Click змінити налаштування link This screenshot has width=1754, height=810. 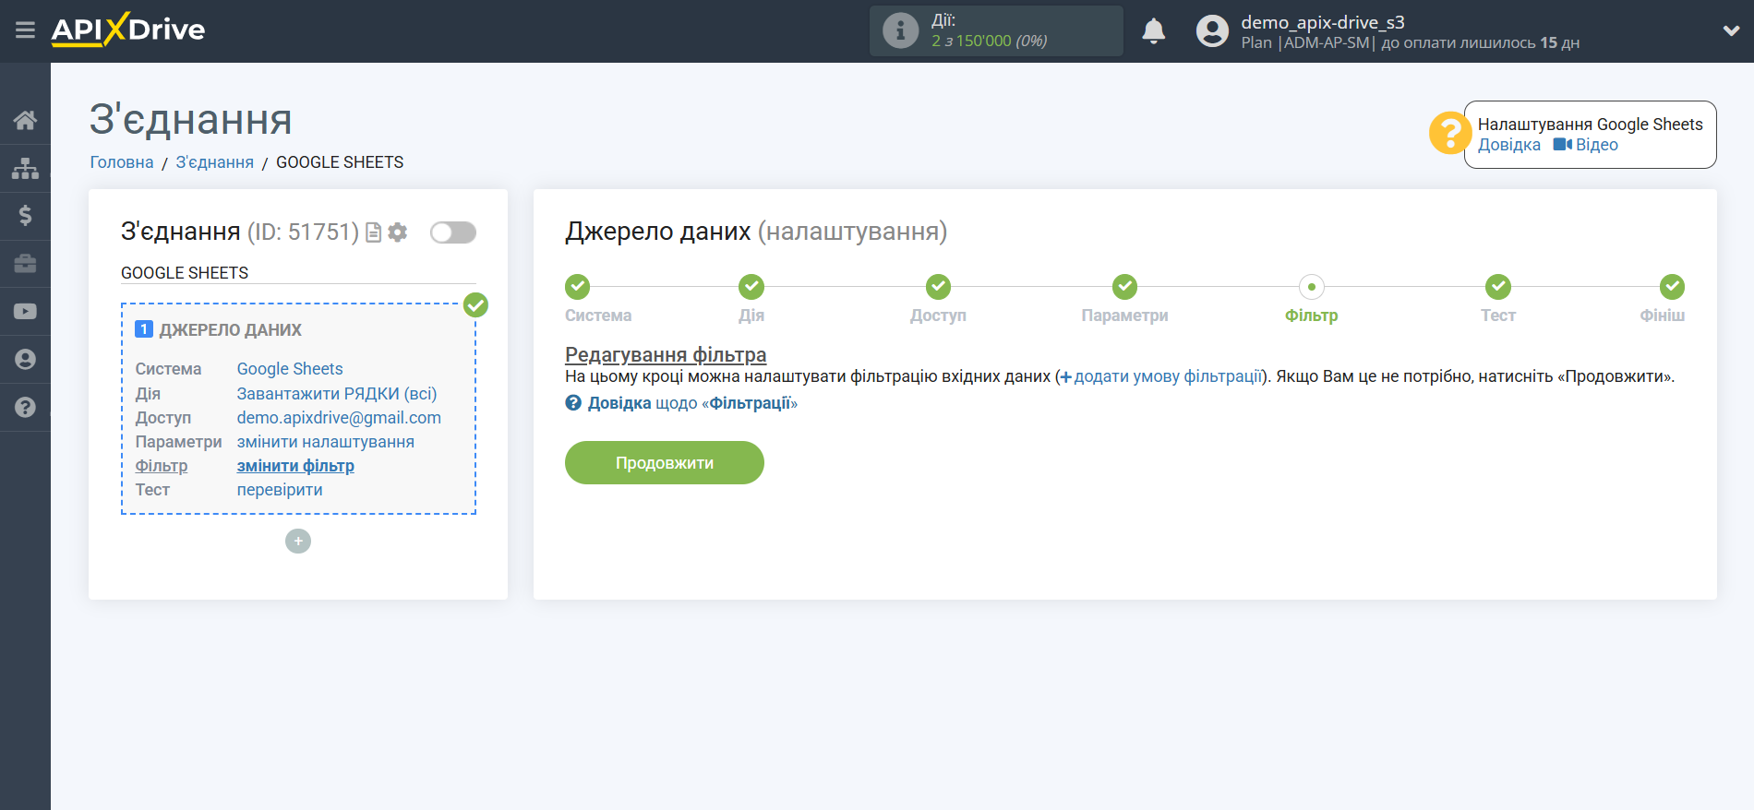326,442
